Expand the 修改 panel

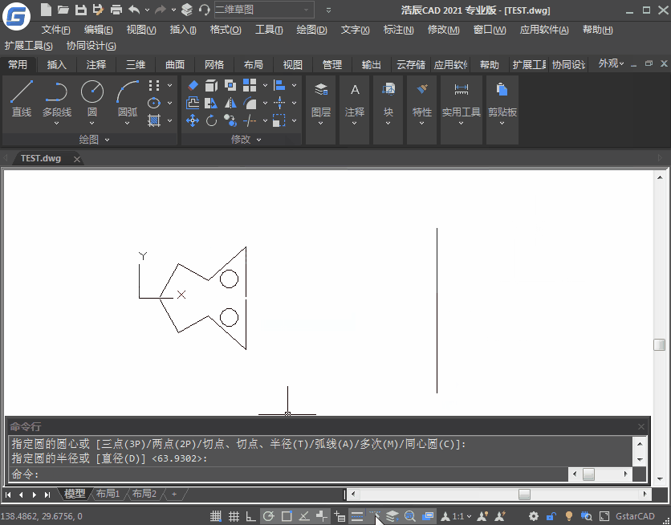pyautogui.click(x=246, y=140)
